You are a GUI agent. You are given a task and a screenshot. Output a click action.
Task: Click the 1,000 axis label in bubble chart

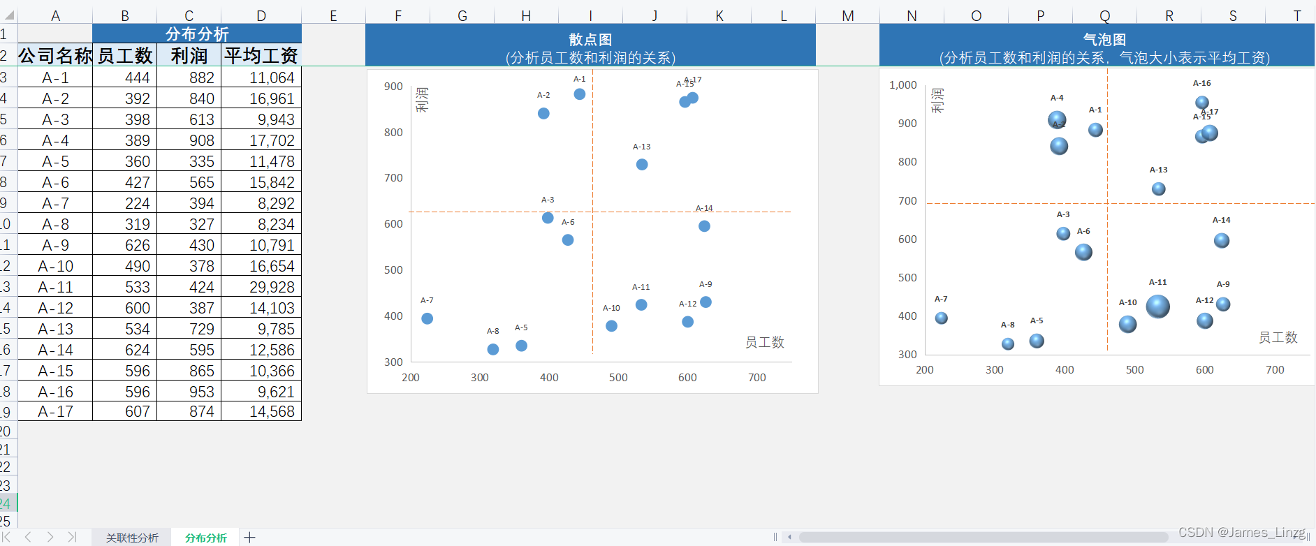click(902, 85)
